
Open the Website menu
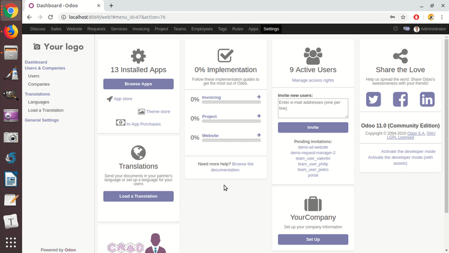tap(74, 29)
